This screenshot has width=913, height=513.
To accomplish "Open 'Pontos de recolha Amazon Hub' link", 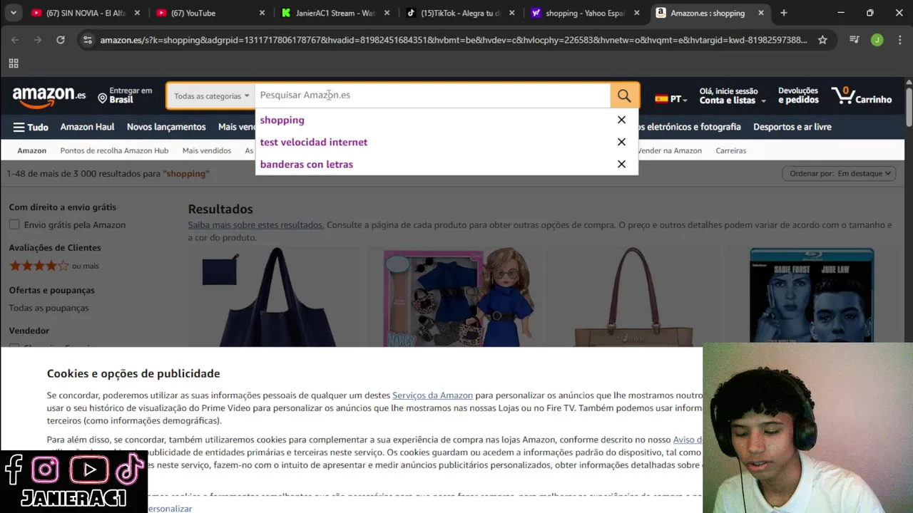I will tap(114, 150).
